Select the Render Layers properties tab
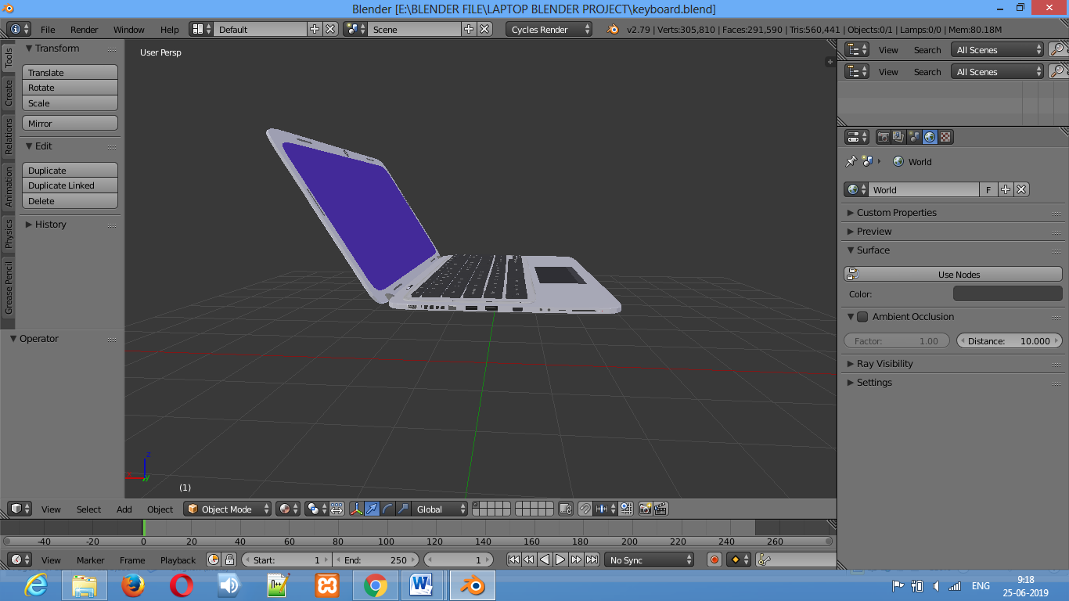This screenshot has height=601, width=1069. click(x=898, y=137)
